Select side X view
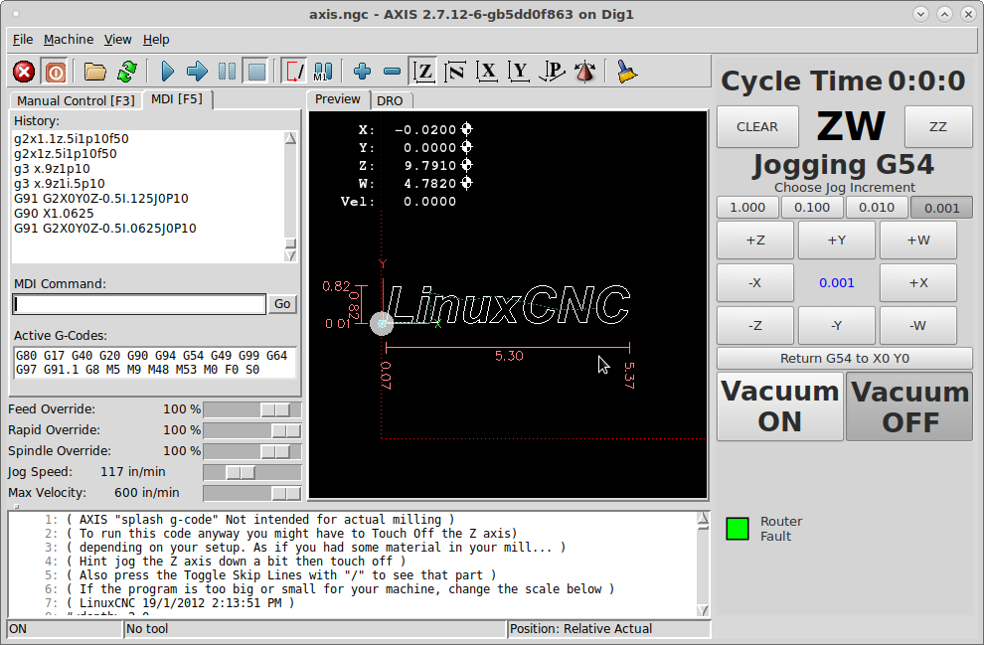The height and width of the screenshot is (645, 984). click(x=487, y=72)
